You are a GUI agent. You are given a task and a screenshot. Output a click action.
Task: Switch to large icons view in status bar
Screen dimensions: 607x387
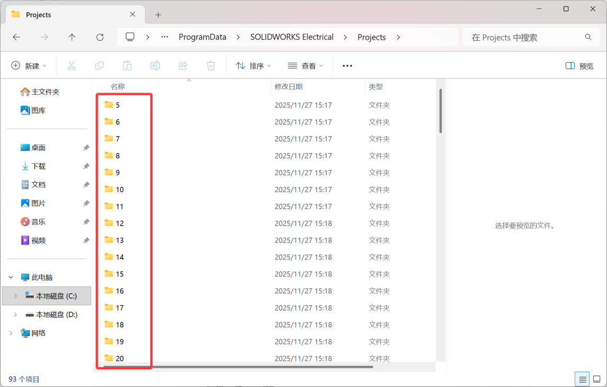[596, 379]
